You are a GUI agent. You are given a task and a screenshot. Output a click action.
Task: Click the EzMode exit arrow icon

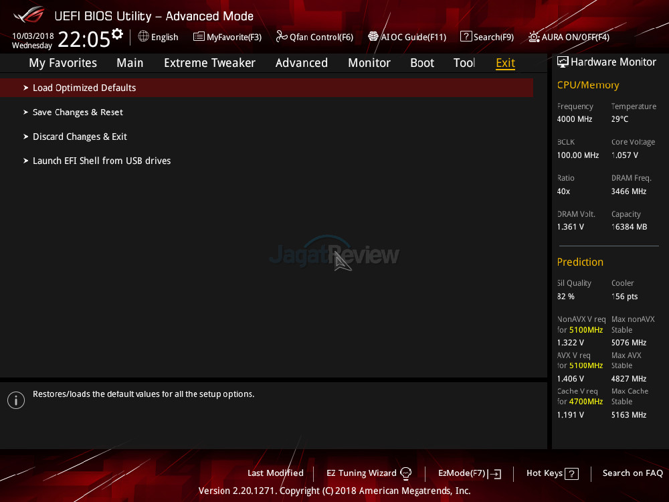[494, 473]
